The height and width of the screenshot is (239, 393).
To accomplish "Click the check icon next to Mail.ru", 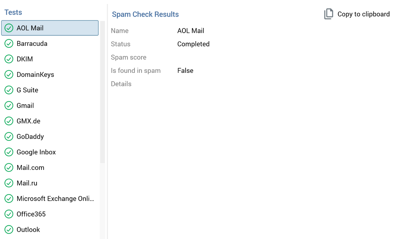I will coord(9,183).
